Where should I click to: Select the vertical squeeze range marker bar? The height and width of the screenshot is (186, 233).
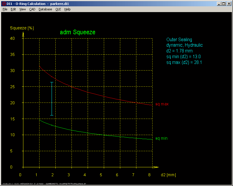(52, 99)
